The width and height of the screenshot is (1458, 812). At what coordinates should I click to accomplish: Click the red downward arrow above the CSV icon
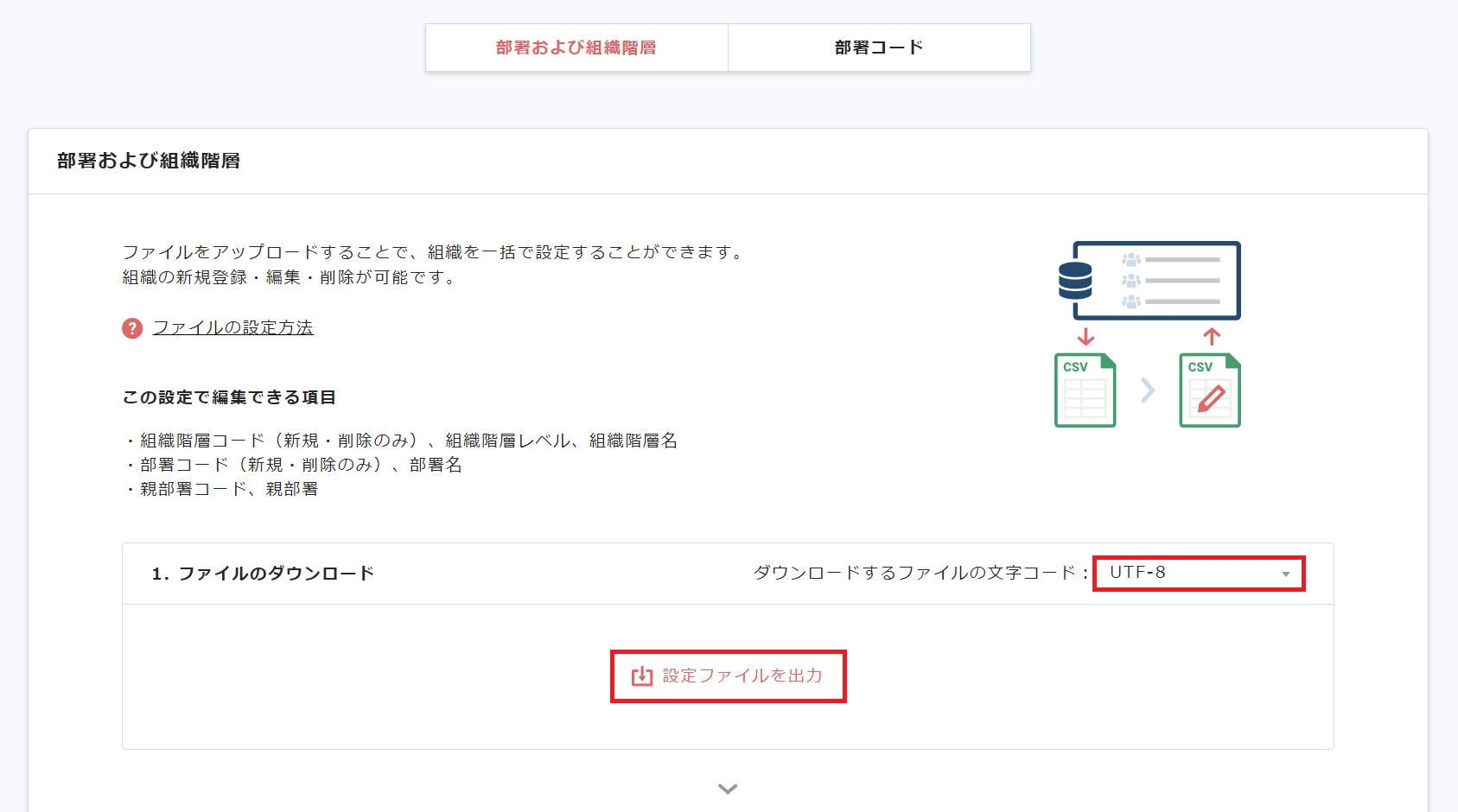(1085, 337)
